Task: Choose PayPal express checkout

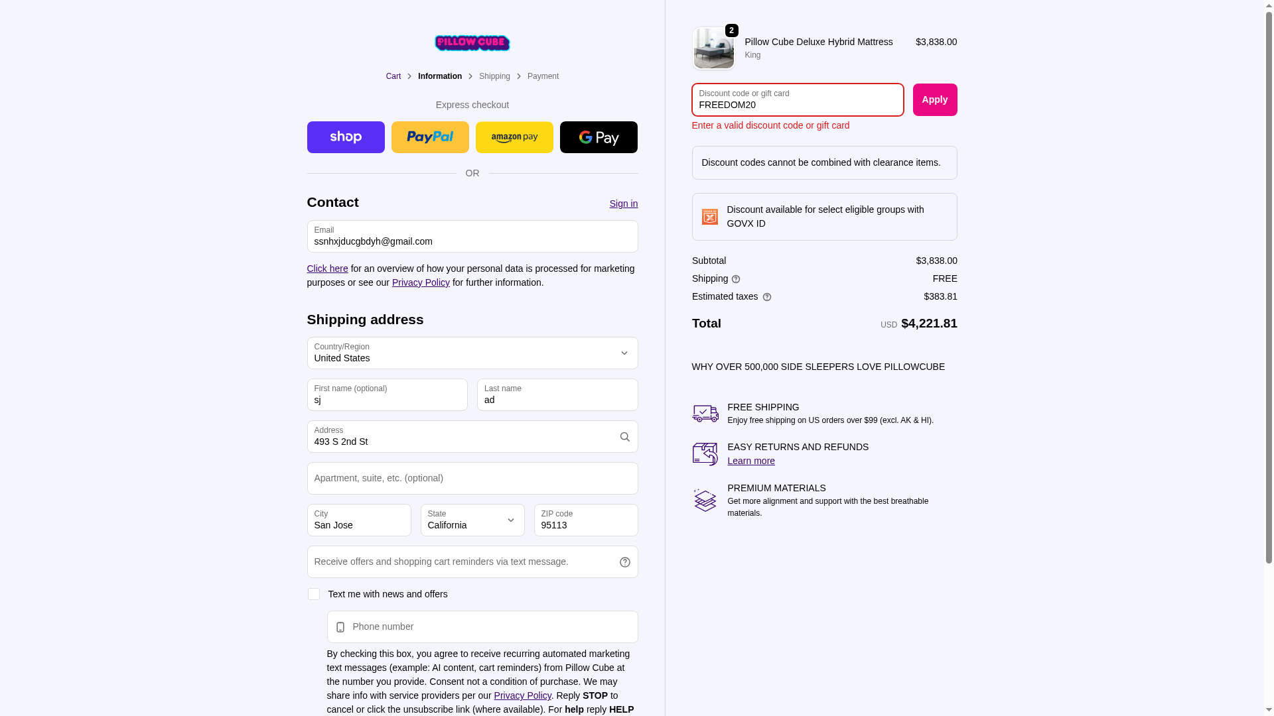Action: pos(430,137)
